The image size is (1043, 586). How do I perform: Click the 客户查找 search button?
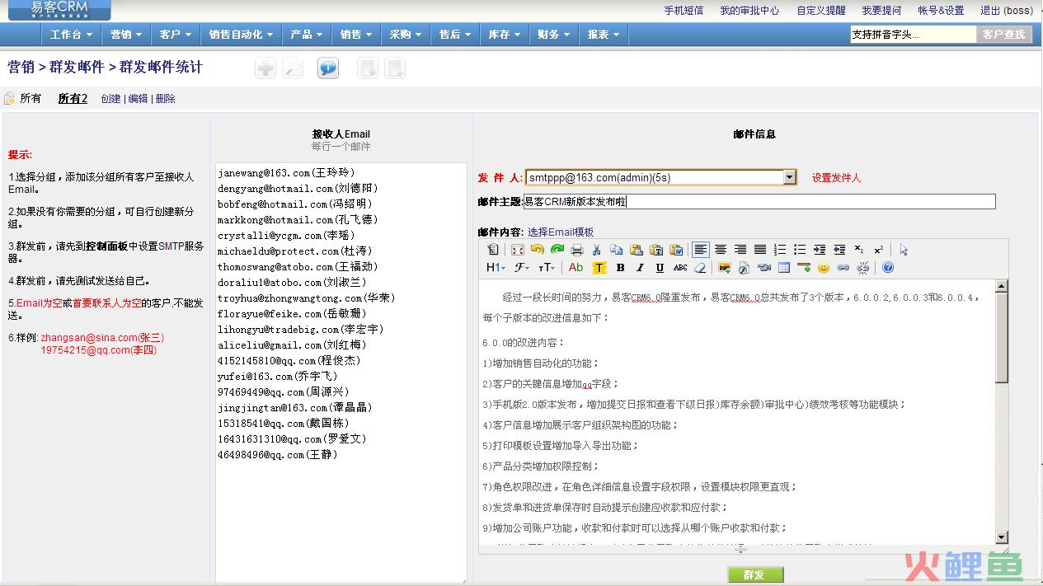[1003, 35]
